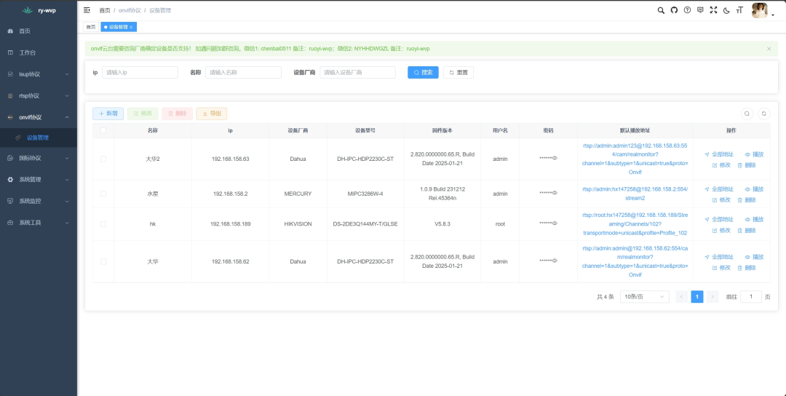Open the search icon in top bar
786x396 pixels.
(x=661, y=10)
